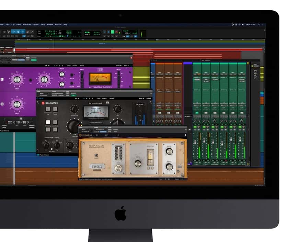Select the Selector tool in the edit toolbar

point(18,32)
